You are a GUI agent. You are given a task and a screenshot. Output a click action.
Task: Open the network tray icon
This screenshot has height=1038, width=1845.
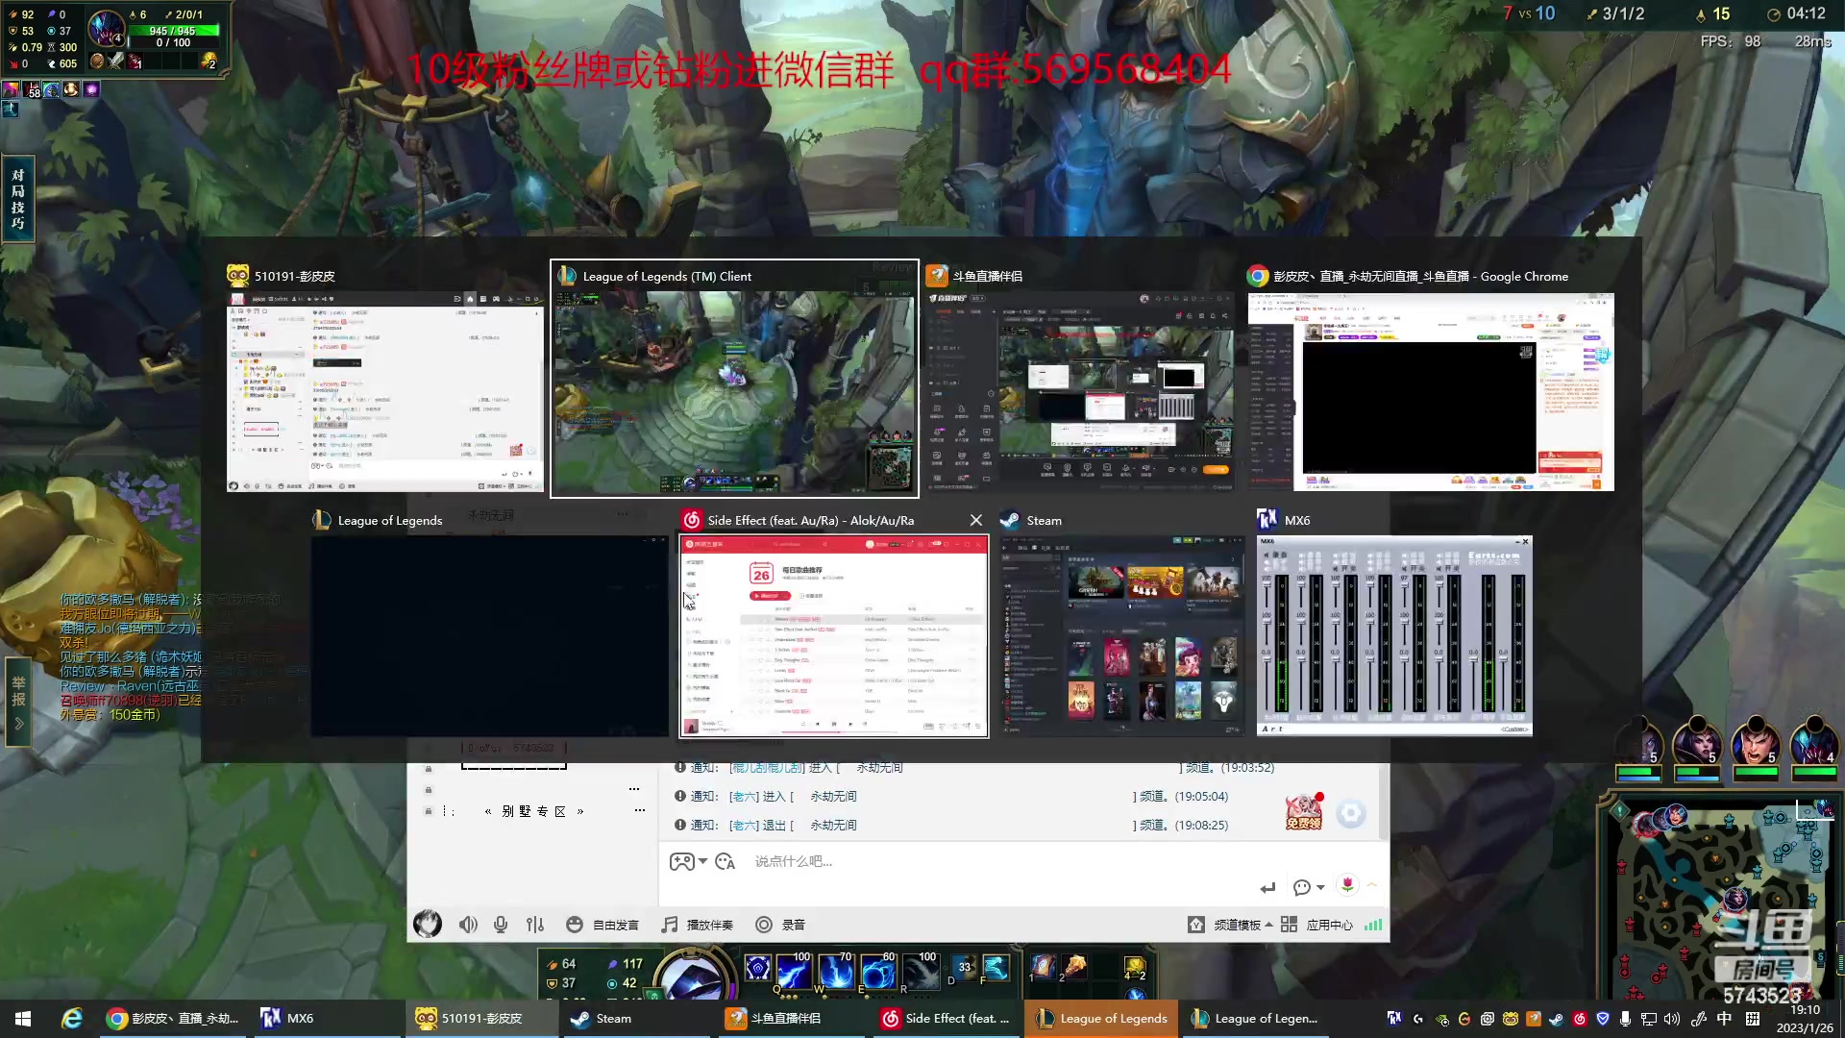coord(1649,1019)
